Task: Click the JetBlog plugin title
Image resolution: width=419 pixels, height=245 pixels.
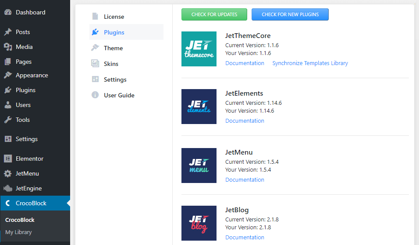Action: pos(237,210)
